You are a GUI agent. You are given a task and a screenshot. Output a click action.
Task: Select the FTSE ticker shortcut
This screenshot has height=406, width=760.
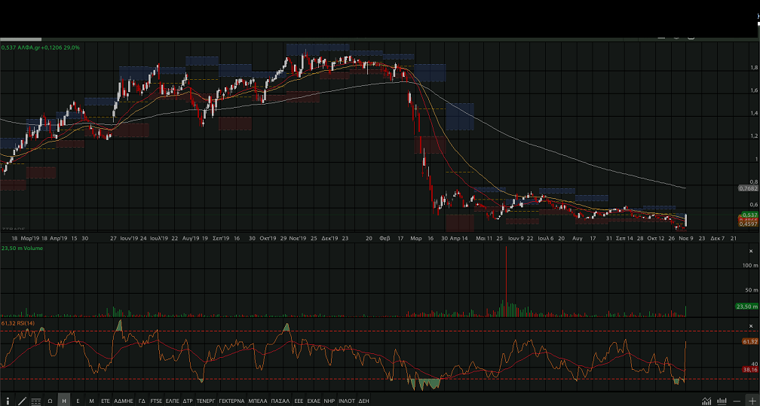click(156, 401)
